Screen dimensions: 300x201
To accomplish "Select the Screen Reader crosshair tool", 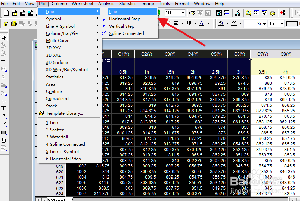I will (3, 61).
